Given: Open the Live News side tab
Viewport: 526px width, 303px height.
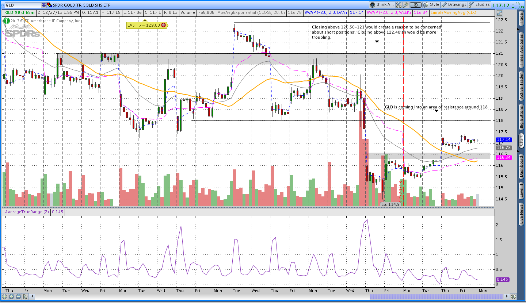Looking at the screenshot, I should (x=521, y=214).
